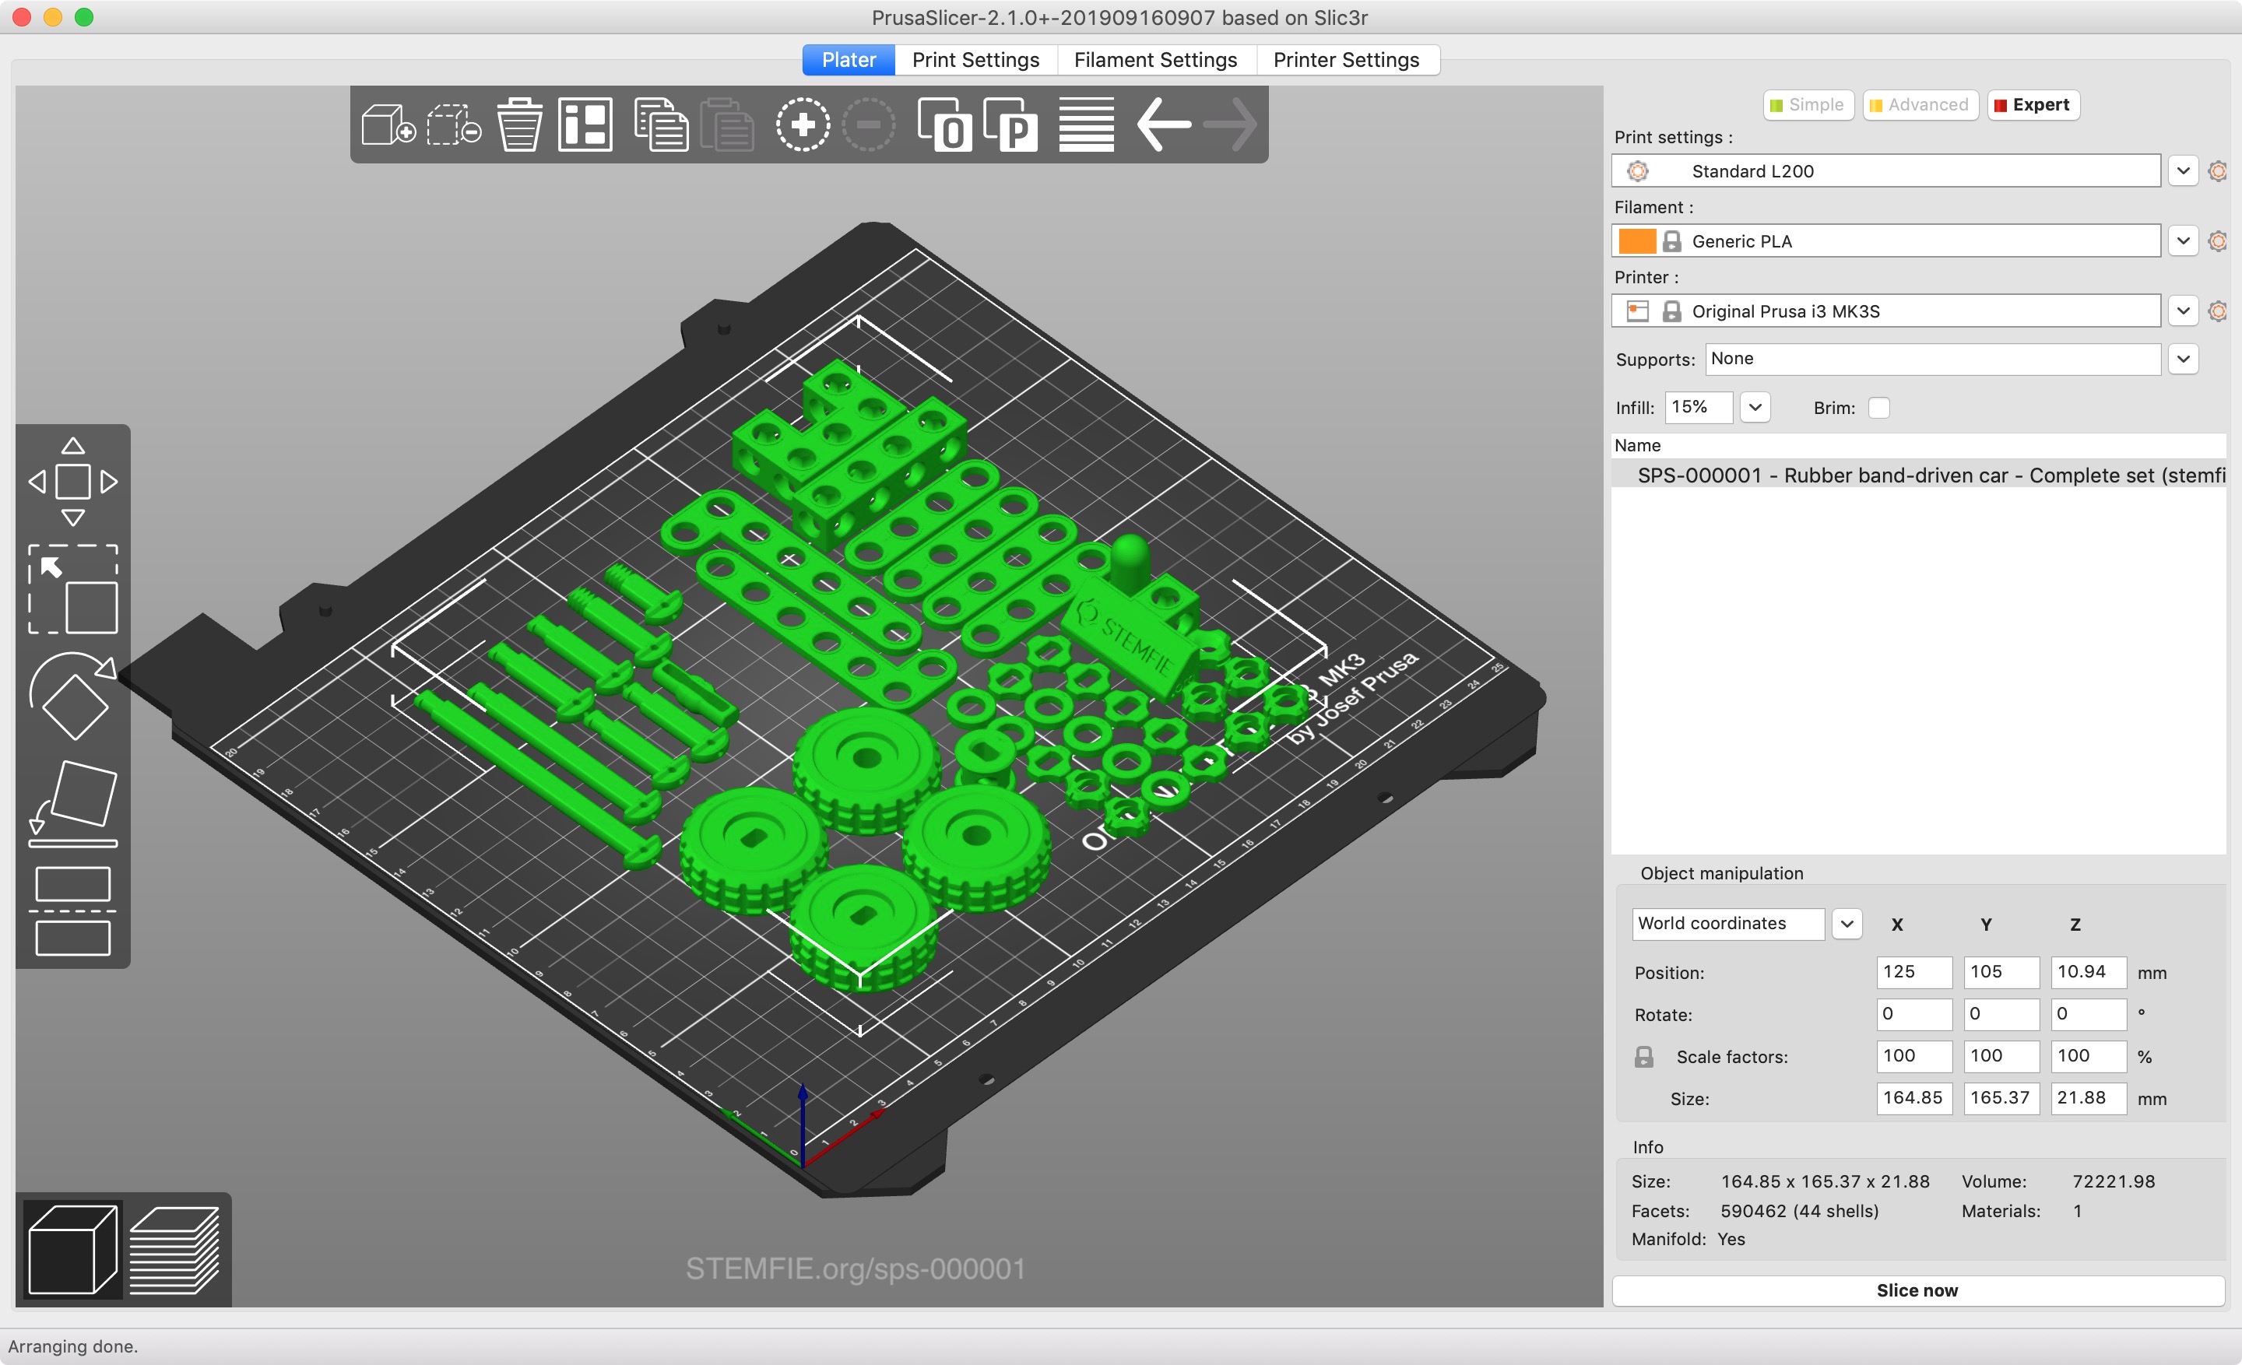This screenshot has height=1365, width=2242.
Task: Edit print settings preset via gear icon
Action: [2217, 171]
